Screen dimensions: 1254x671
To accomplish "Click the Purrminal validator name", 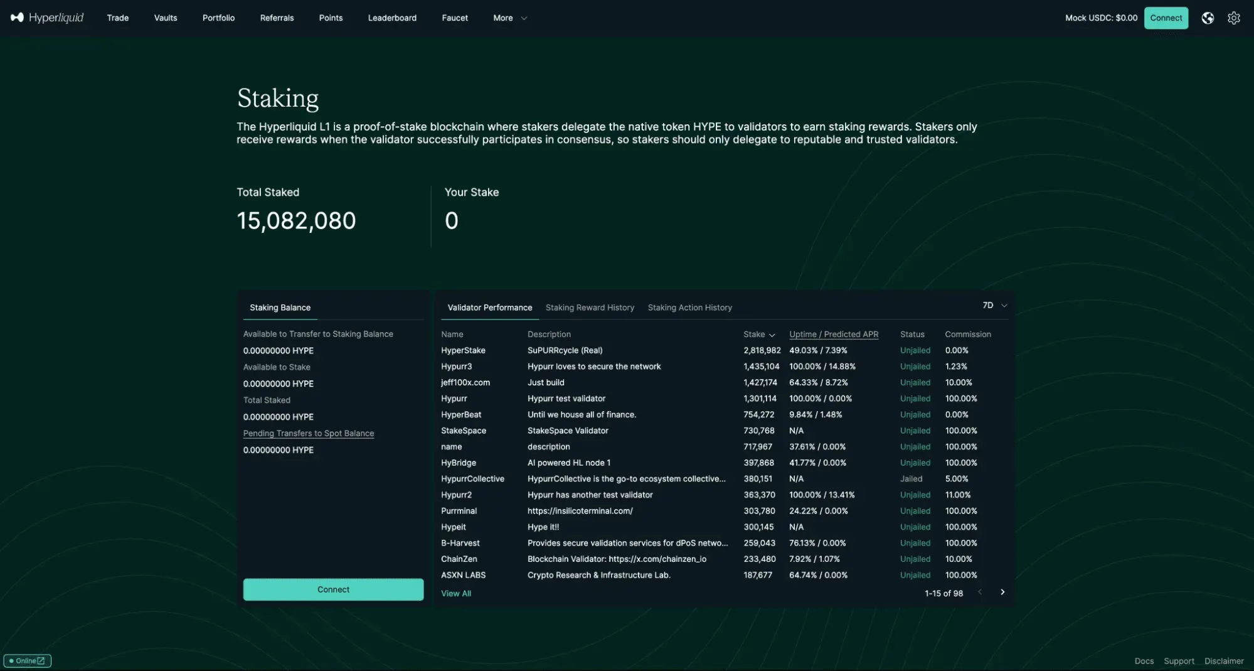I will (459, 511).
